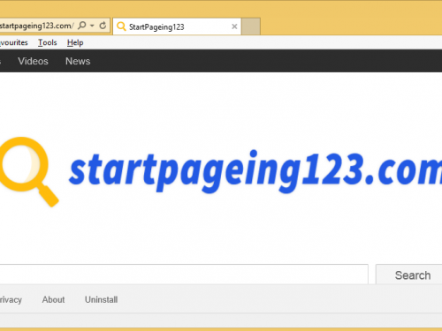
Task: Close the StartPageing123 tab
Action: pos(234,26)
